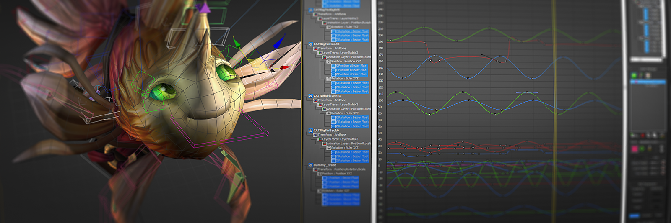671x223 pixels.
Task: Click Transform : ArbBone under CATRigFinBack0
Action: tap(330, 135)
